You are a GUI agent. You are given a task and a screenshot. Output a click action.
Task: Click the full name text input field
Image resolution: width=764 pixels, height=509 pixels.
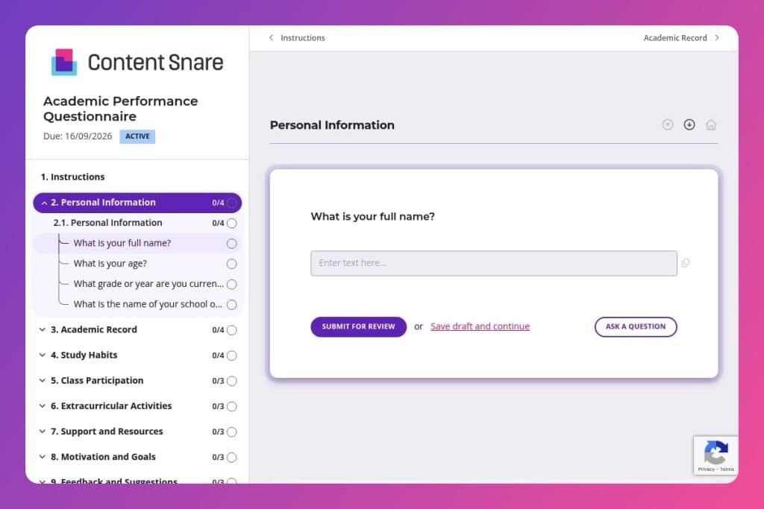click(x=493, y=263)
